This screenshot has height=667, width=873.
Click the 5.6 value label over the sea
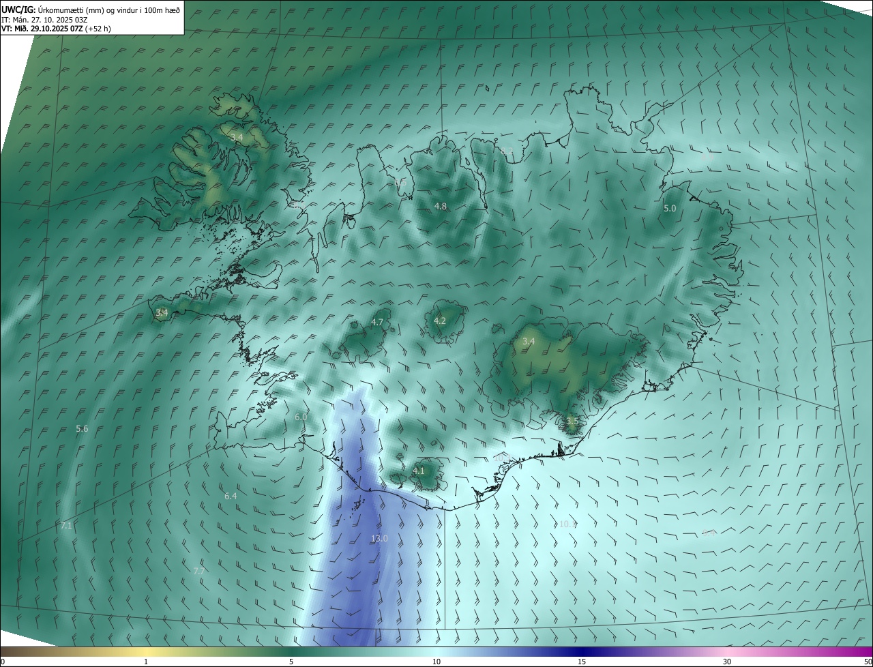pos(82,428)
